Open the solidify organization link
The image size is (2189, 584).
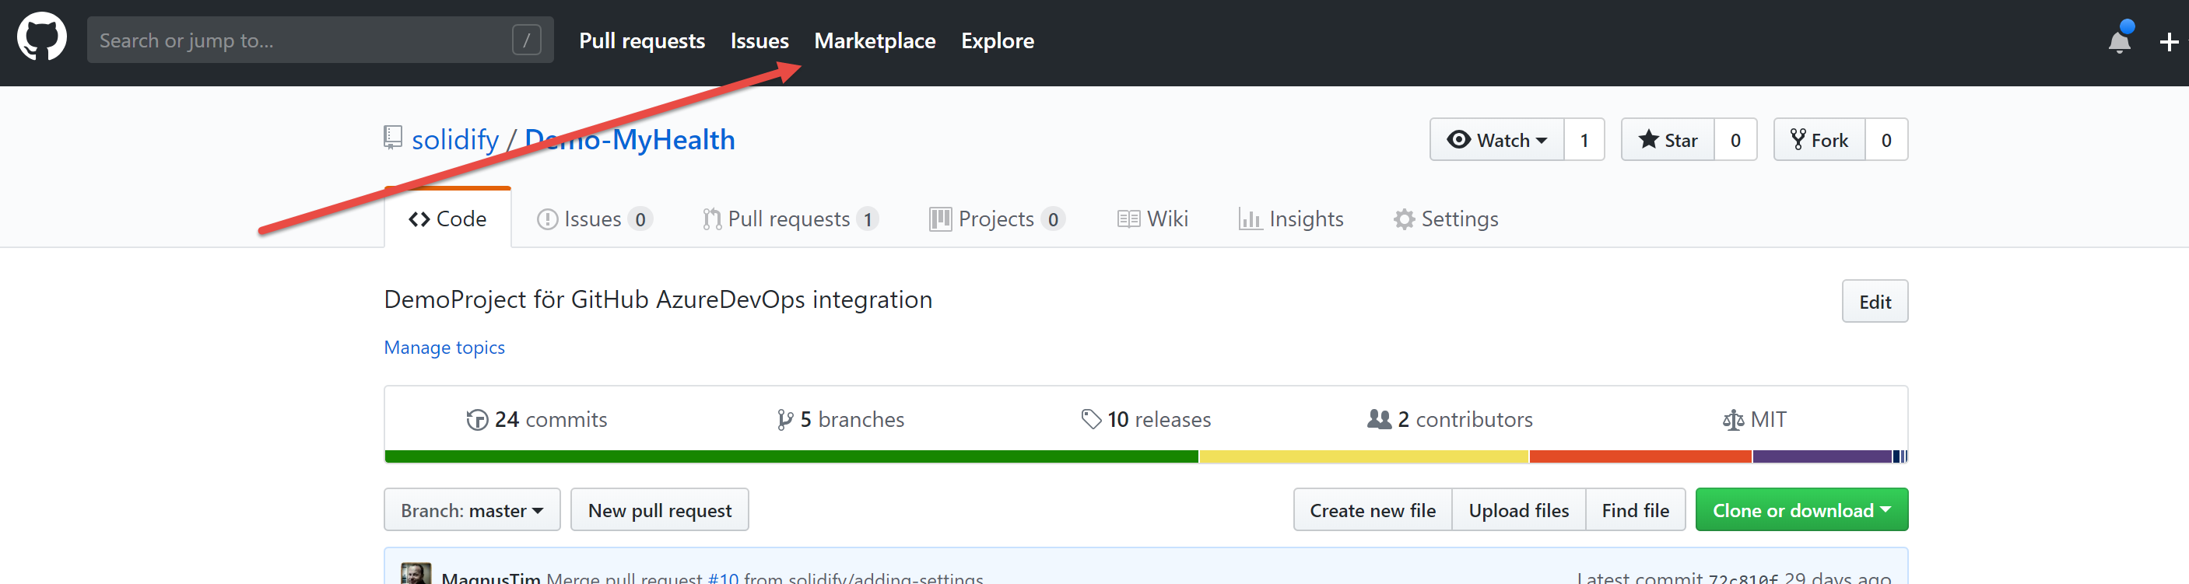tap(454, 139)
